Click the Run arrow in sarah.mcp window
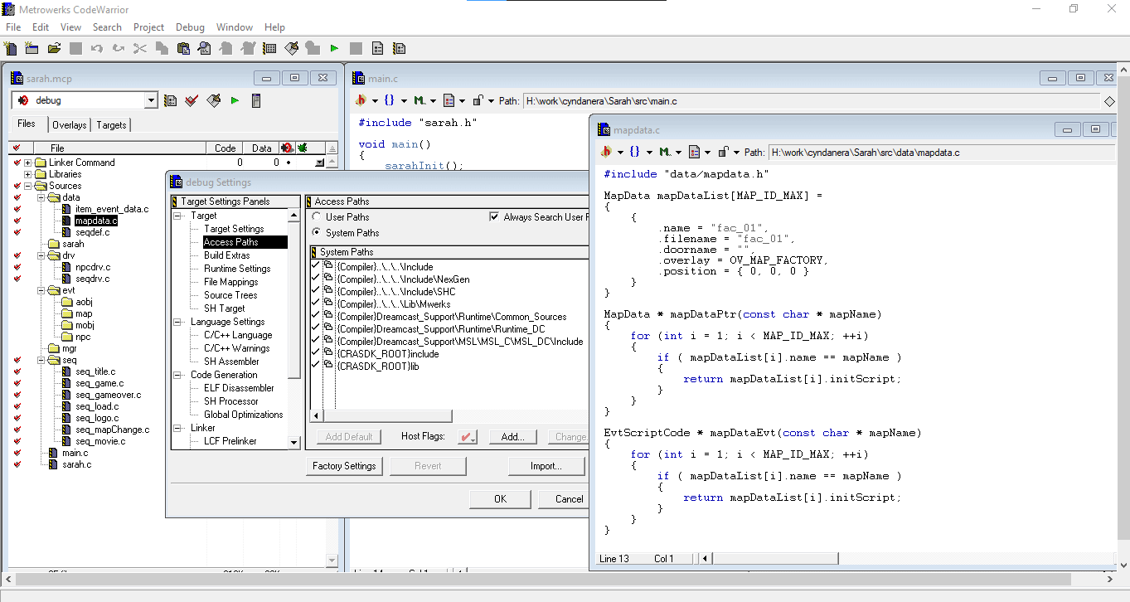 tap(235, 100)
